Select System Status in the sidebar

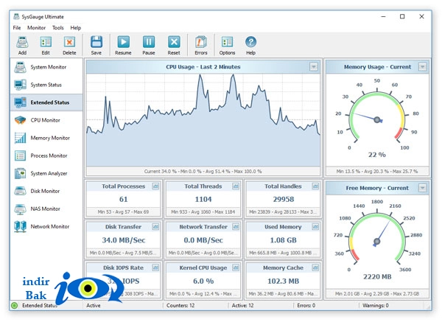46,85
